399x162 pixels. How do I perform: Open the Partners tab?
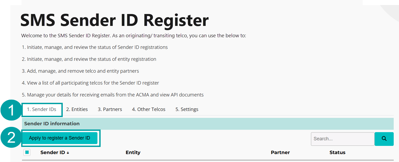[110, 109]
